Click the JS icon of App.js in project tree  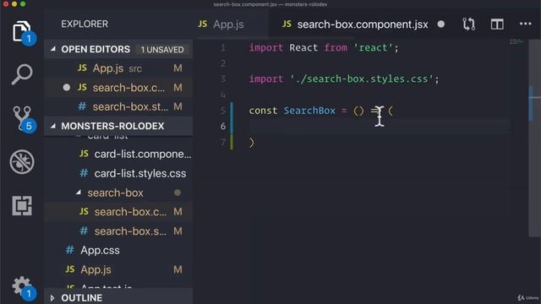(69, 269)
